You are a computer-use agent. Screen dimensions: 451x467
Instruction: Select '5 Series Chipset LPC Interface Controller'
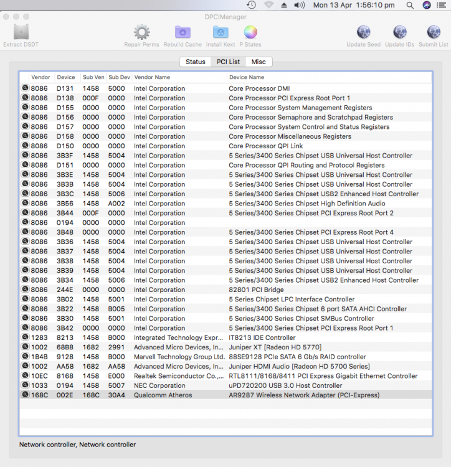tap(225, 299)
